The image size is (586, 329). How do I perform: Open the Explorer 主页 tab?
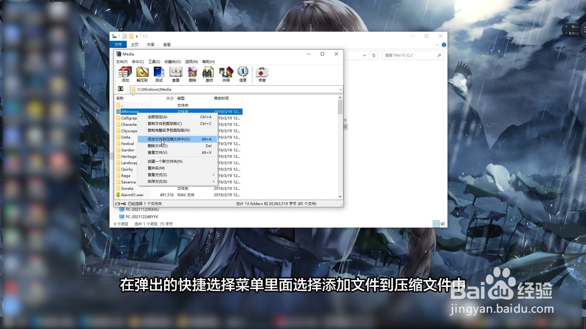pyautogui.click(x=135, y=45)
